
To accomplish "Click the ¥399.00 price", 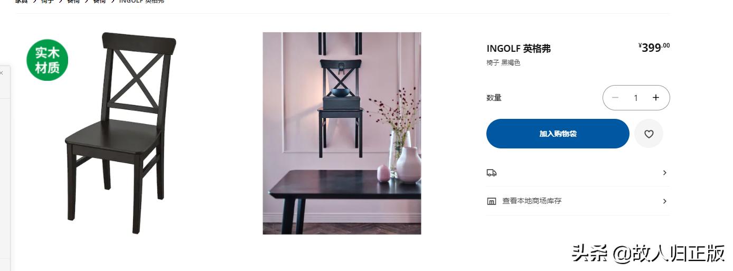I will pos(654,48).
